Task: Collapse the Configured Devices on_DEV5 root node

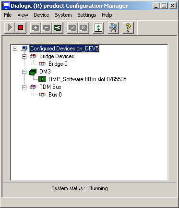Action: (x=15, y=49)
